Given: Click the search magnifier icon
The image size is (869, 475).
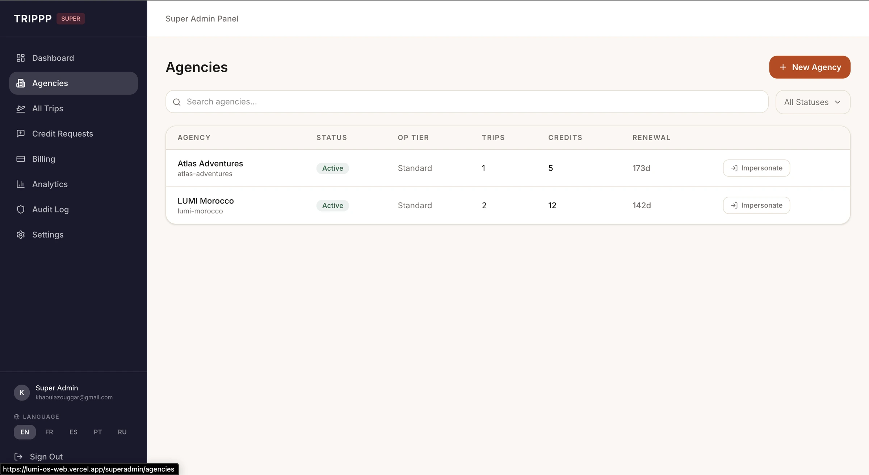Looking at the screenshot, I should 177,102.
